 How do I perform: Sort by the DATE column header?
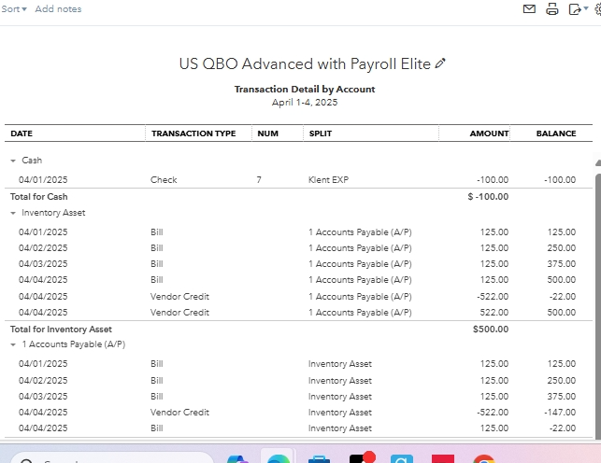pyautogui.click(x=21, y=133)
